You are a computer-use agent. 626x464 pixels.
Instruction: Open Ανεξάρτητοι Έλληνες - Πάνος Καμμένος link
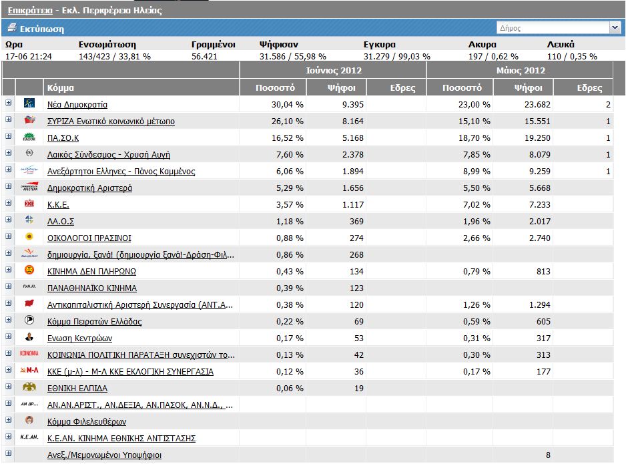tap(121, 172)
